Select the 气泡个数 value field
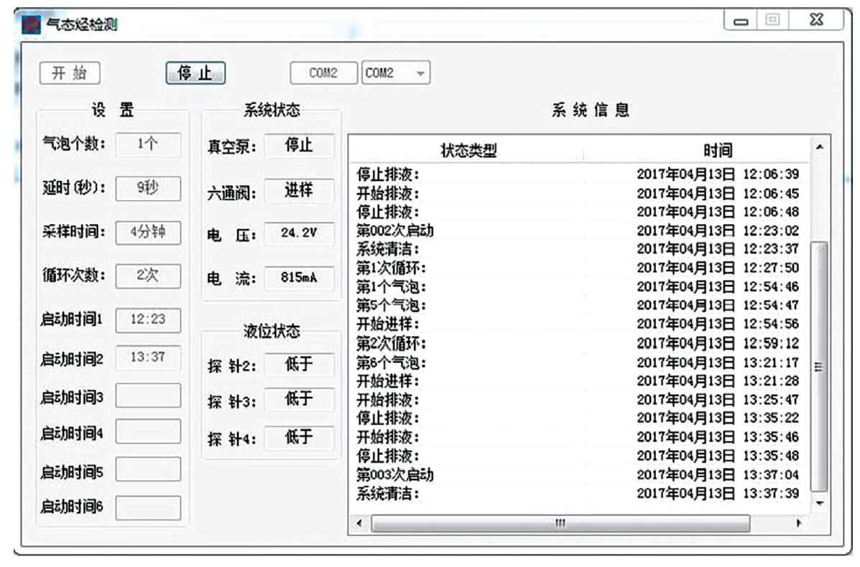This screenshot has height=567, width=860. click(149, 144)
